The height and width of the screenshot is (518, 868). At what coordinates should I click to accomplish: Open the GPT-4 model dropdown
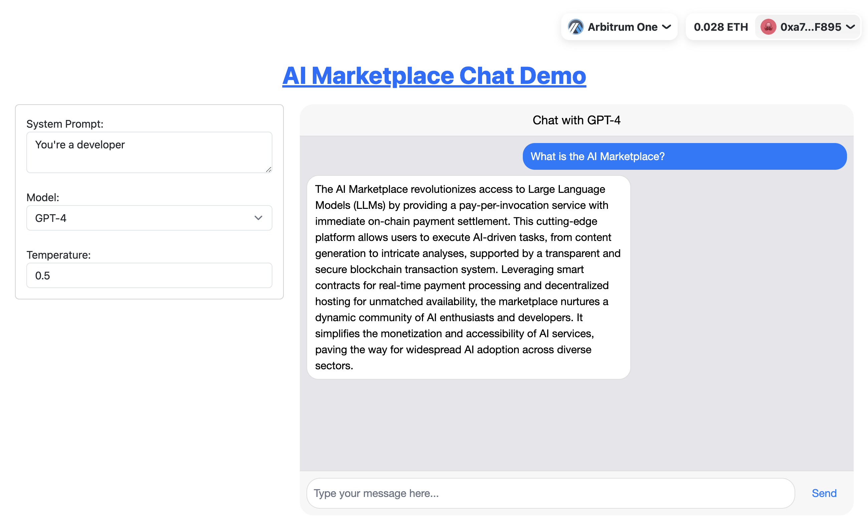[149, 218]
